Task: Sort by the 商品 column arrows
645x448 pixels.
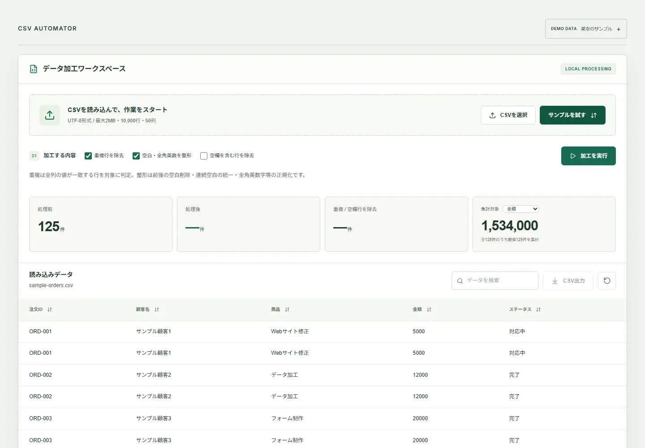Action: [x=287, y=310]
